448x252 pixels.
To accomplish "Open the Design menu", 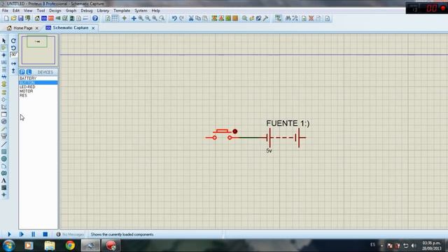I will click(x=55, y=10).
